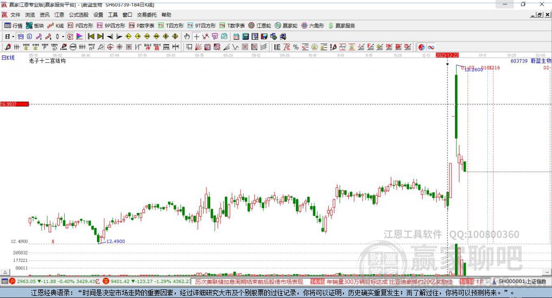Screen dimensions: 552x298
Task: Open the news ticker about 比亚迪
Action: tap(389, 282)
